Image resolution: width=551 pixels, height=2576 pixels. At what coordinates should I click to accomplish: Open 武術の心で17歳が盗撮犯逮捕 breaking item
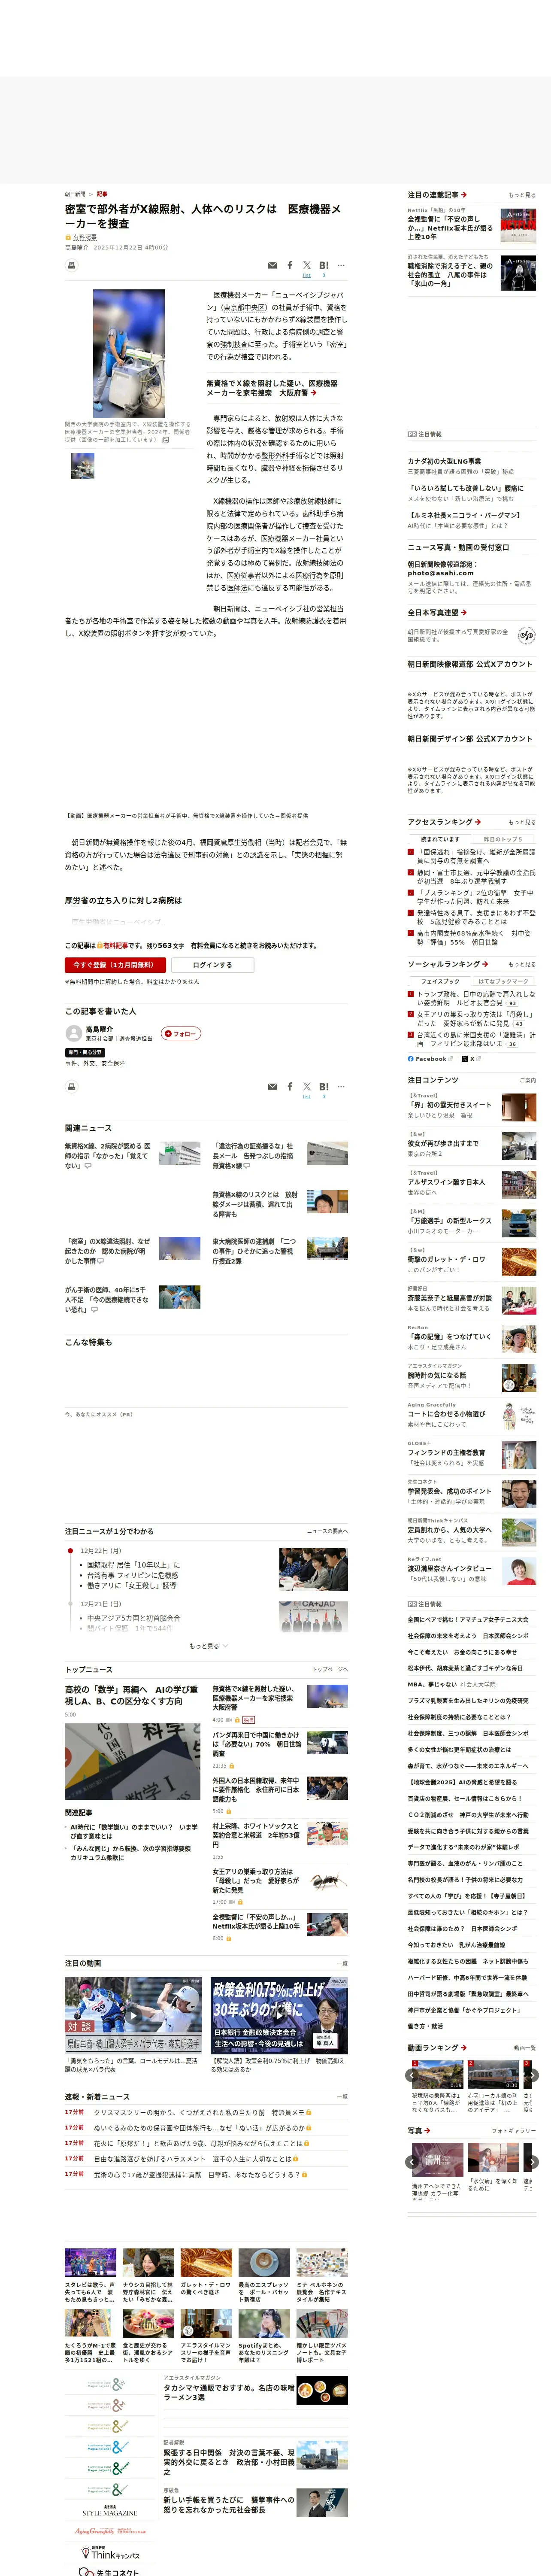tap(197, 2174)
